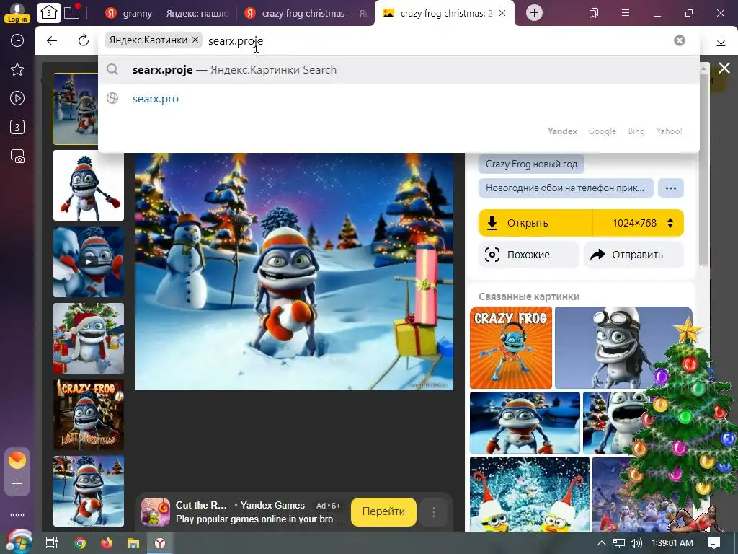Open the home tab group icon

(49, 13)
